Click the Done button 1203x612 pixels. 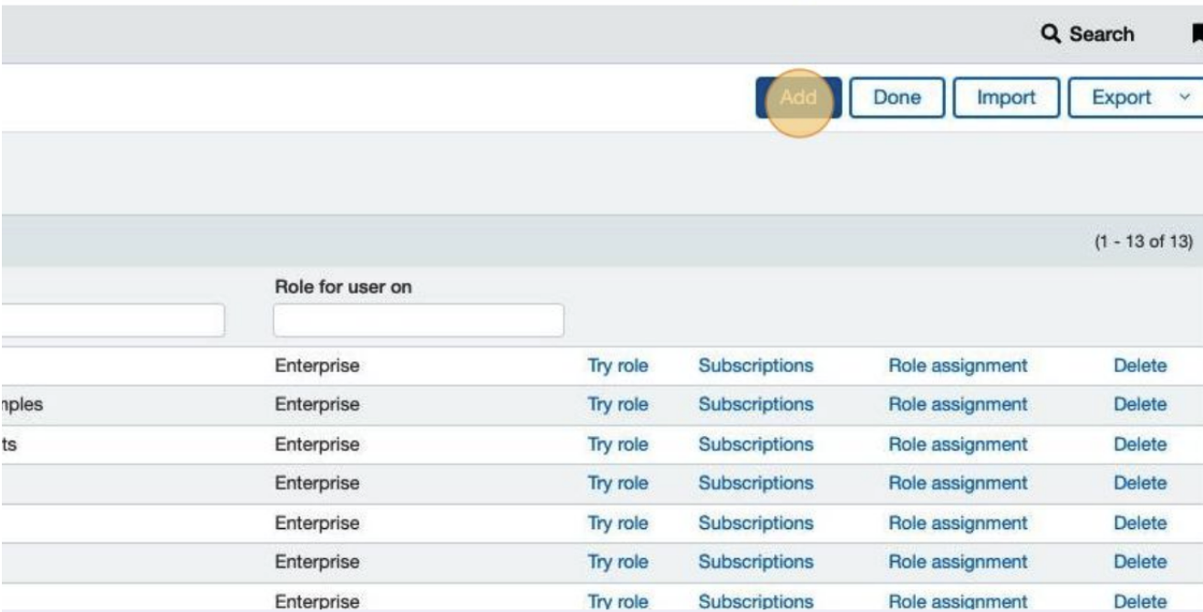pyautogui.click(x=897, y=98)
